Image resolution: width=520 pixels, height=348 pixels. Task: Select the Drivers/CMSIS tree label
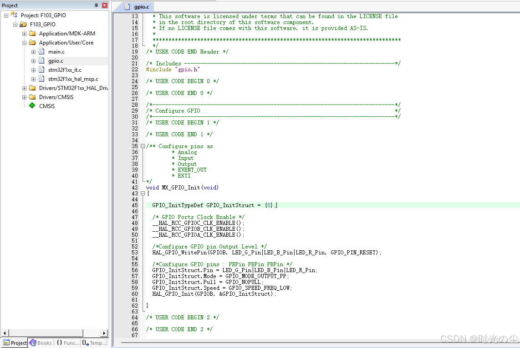(56, 97)
